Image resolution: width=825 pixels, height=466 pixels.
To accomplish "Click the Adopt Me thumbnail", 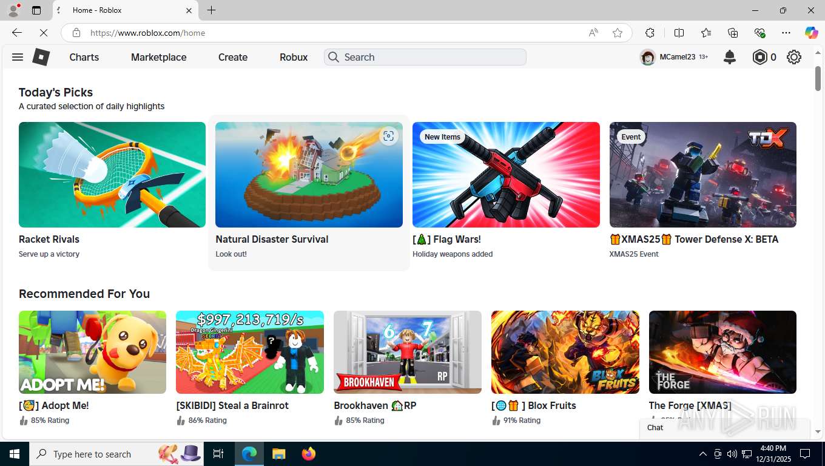I will (x=92, y=352).
